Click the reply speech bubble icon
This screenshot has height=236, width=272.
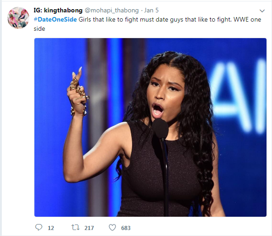coord(39,227)
